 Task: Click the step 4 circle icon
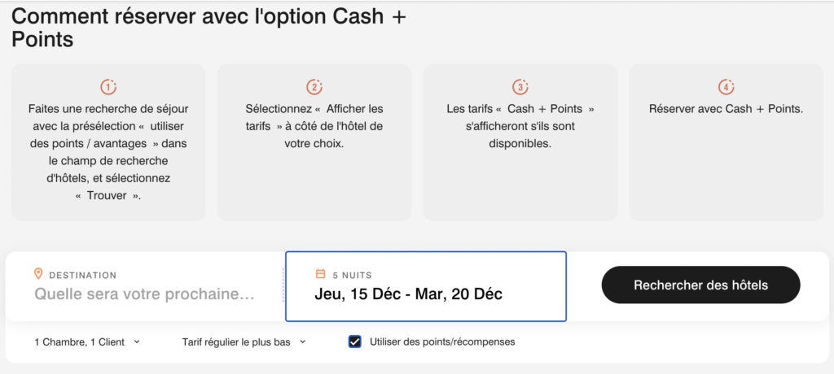tap(726, 86)
